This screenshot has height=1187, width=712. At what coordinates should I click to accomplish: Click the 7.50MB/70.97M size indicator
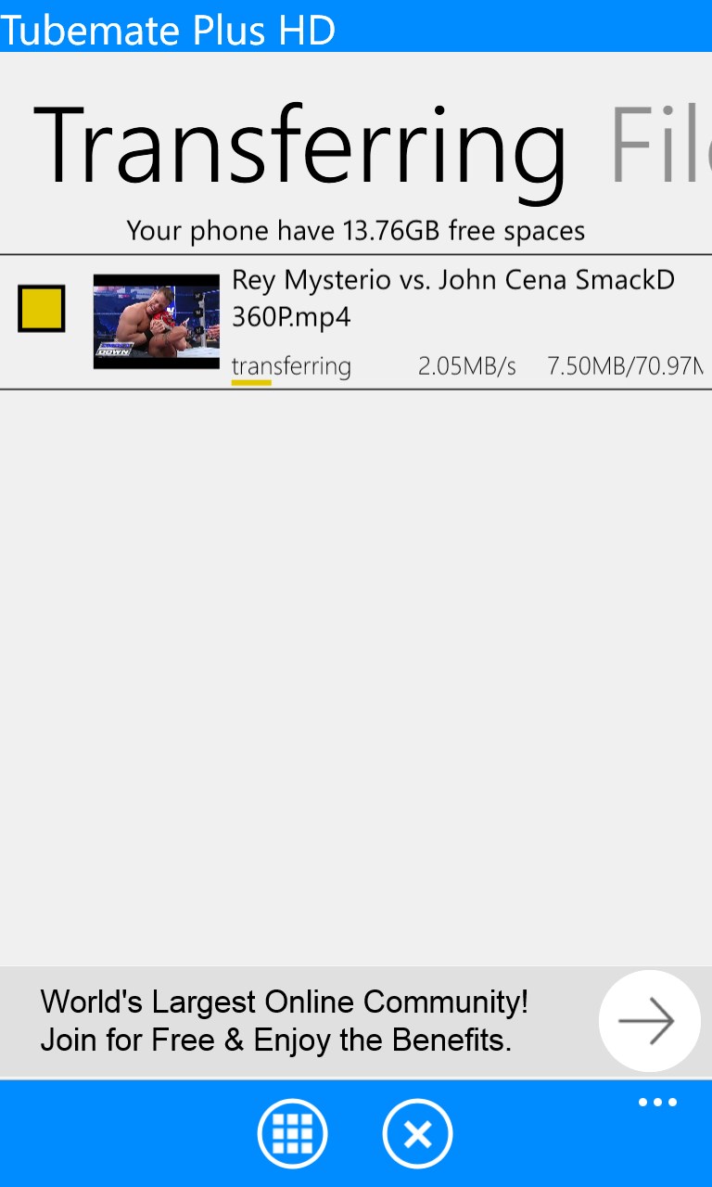(x=626, y=366)
